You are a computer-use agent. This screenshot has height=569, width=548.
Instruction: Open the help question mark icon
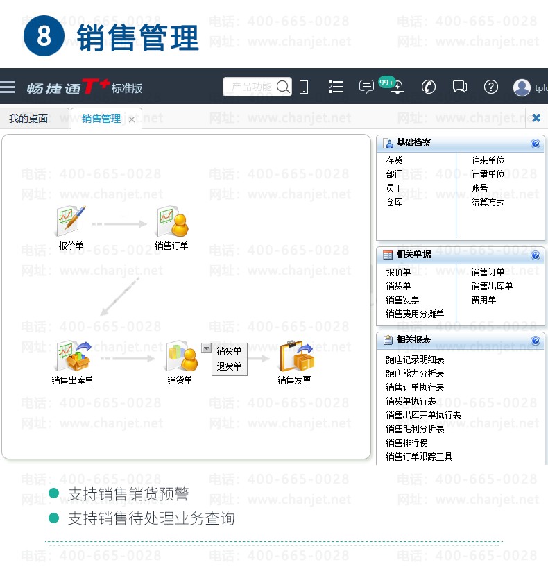click(490, 87)
